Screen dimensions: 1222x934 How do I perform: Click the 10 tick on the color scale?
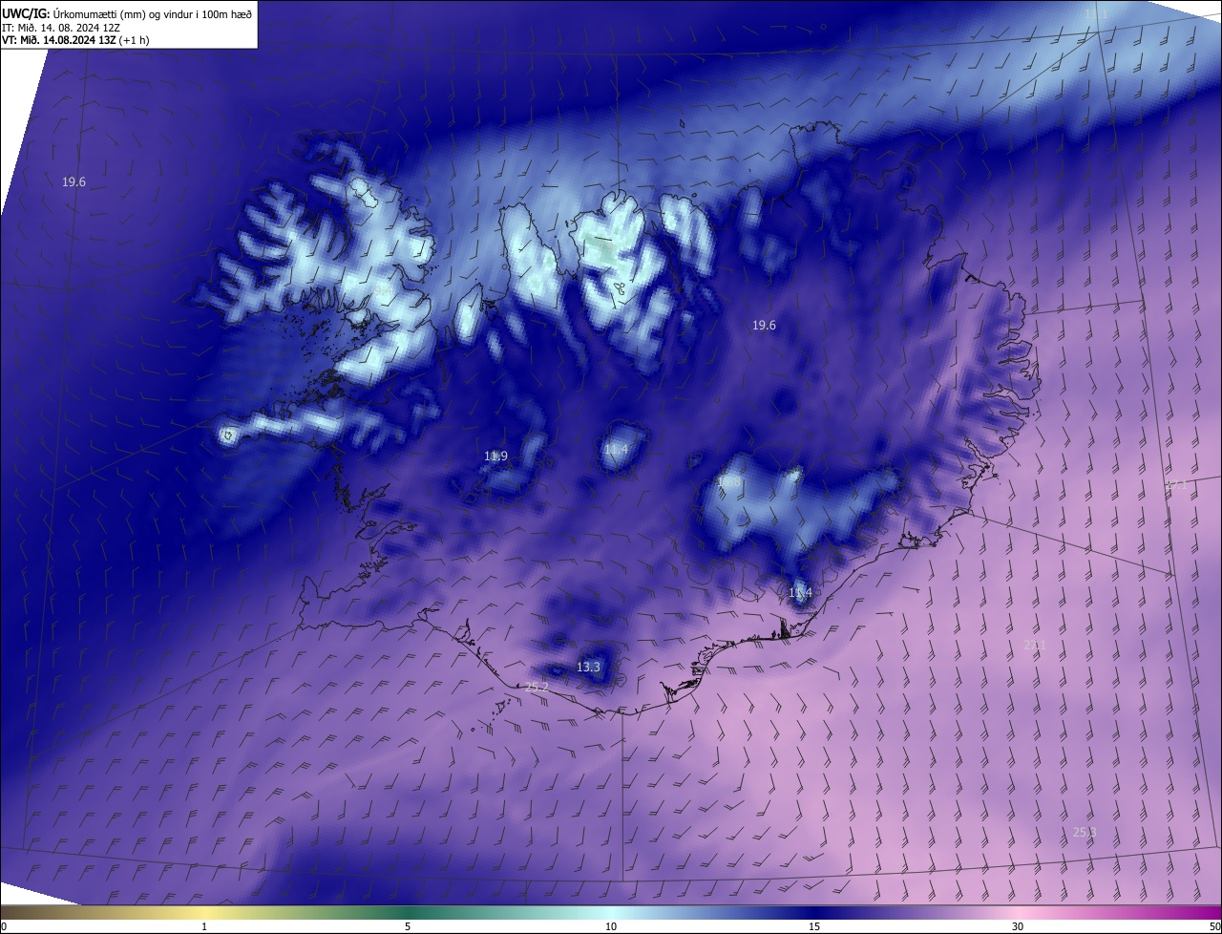(611, 926)
